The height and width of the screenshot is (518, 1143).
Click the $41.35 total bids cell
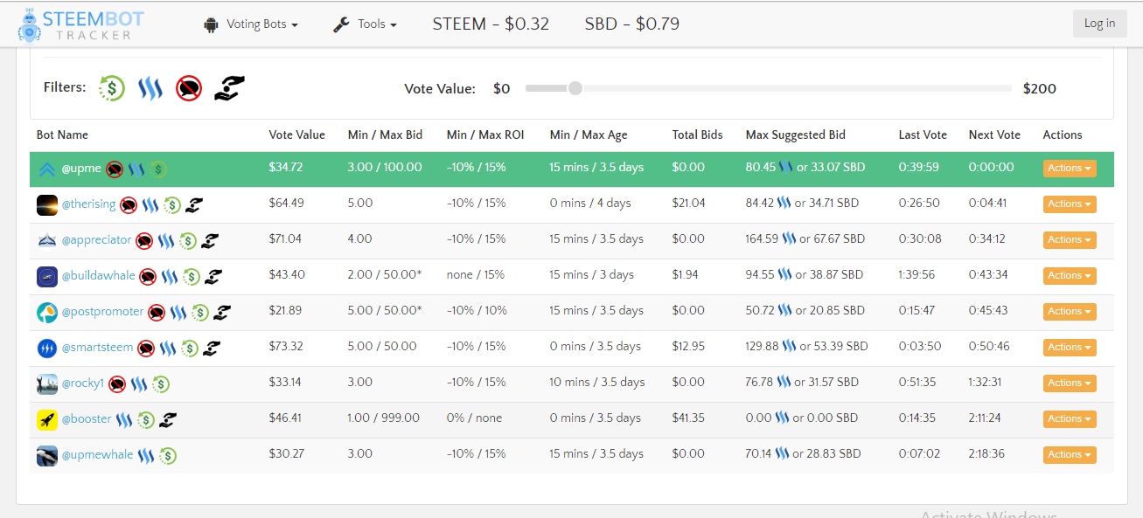coord(688,418)
